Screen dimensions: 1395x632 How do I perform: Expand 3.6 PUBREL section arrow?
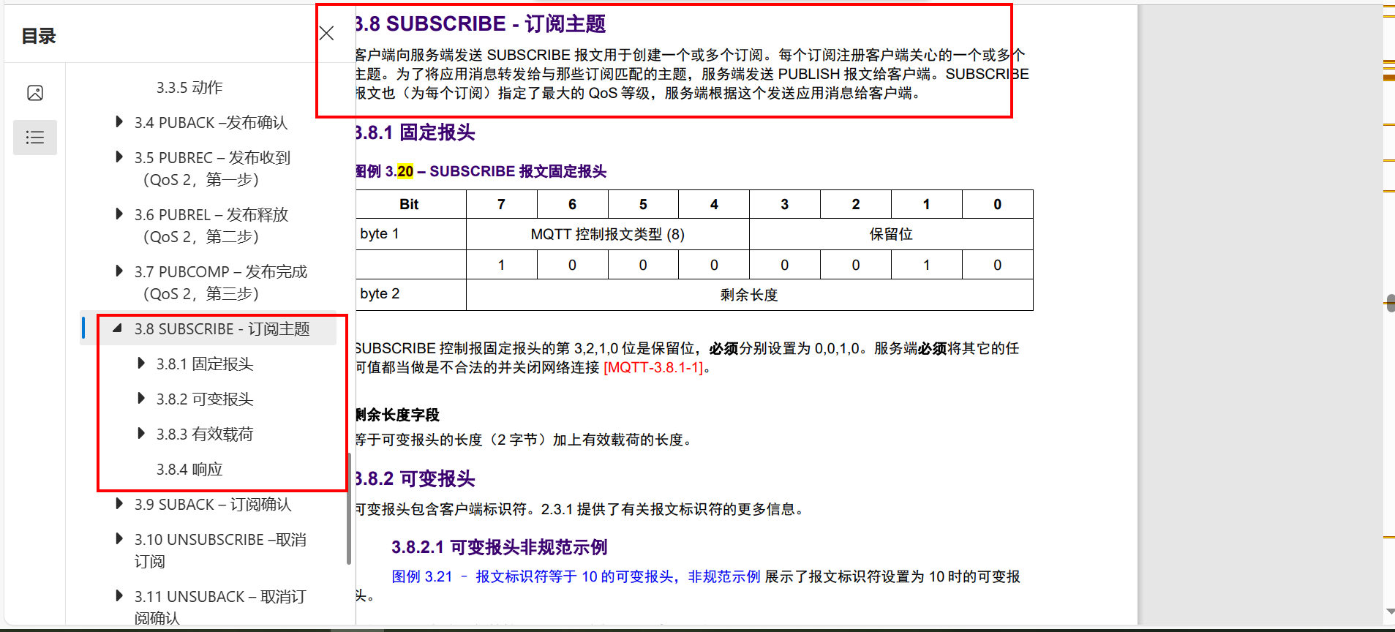tap(119, 214)
